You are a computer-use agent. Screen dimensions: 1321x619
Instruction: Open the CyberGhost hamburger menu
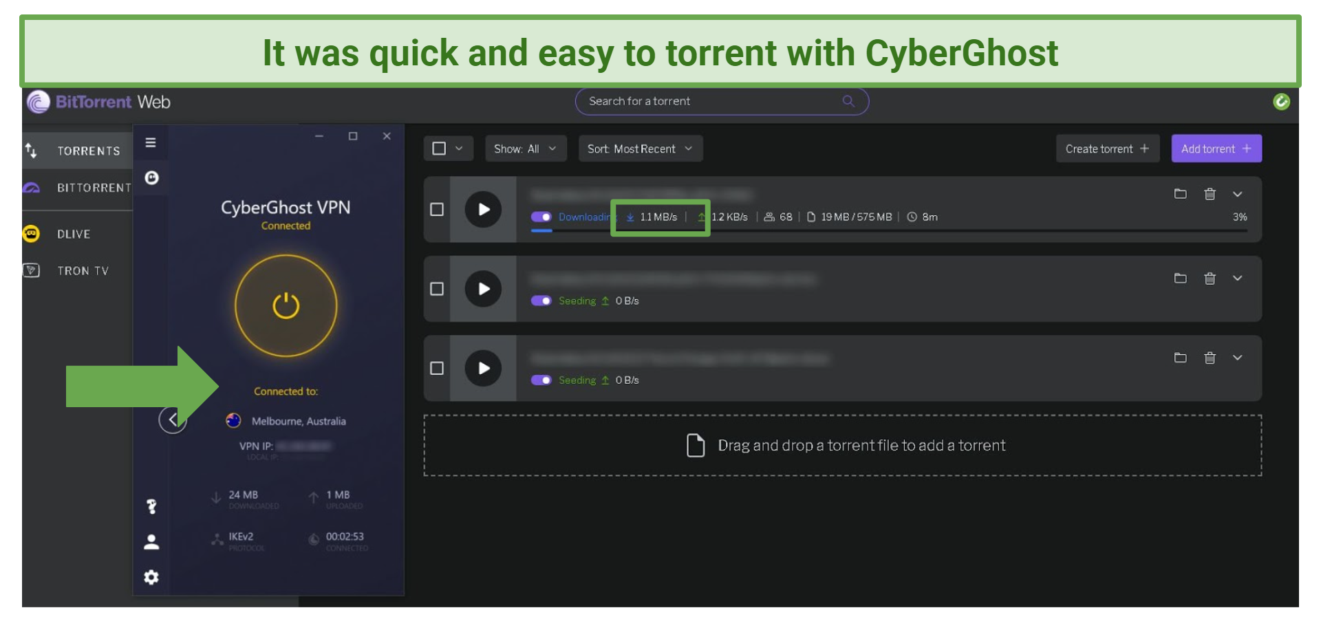(x=151, y=142)
